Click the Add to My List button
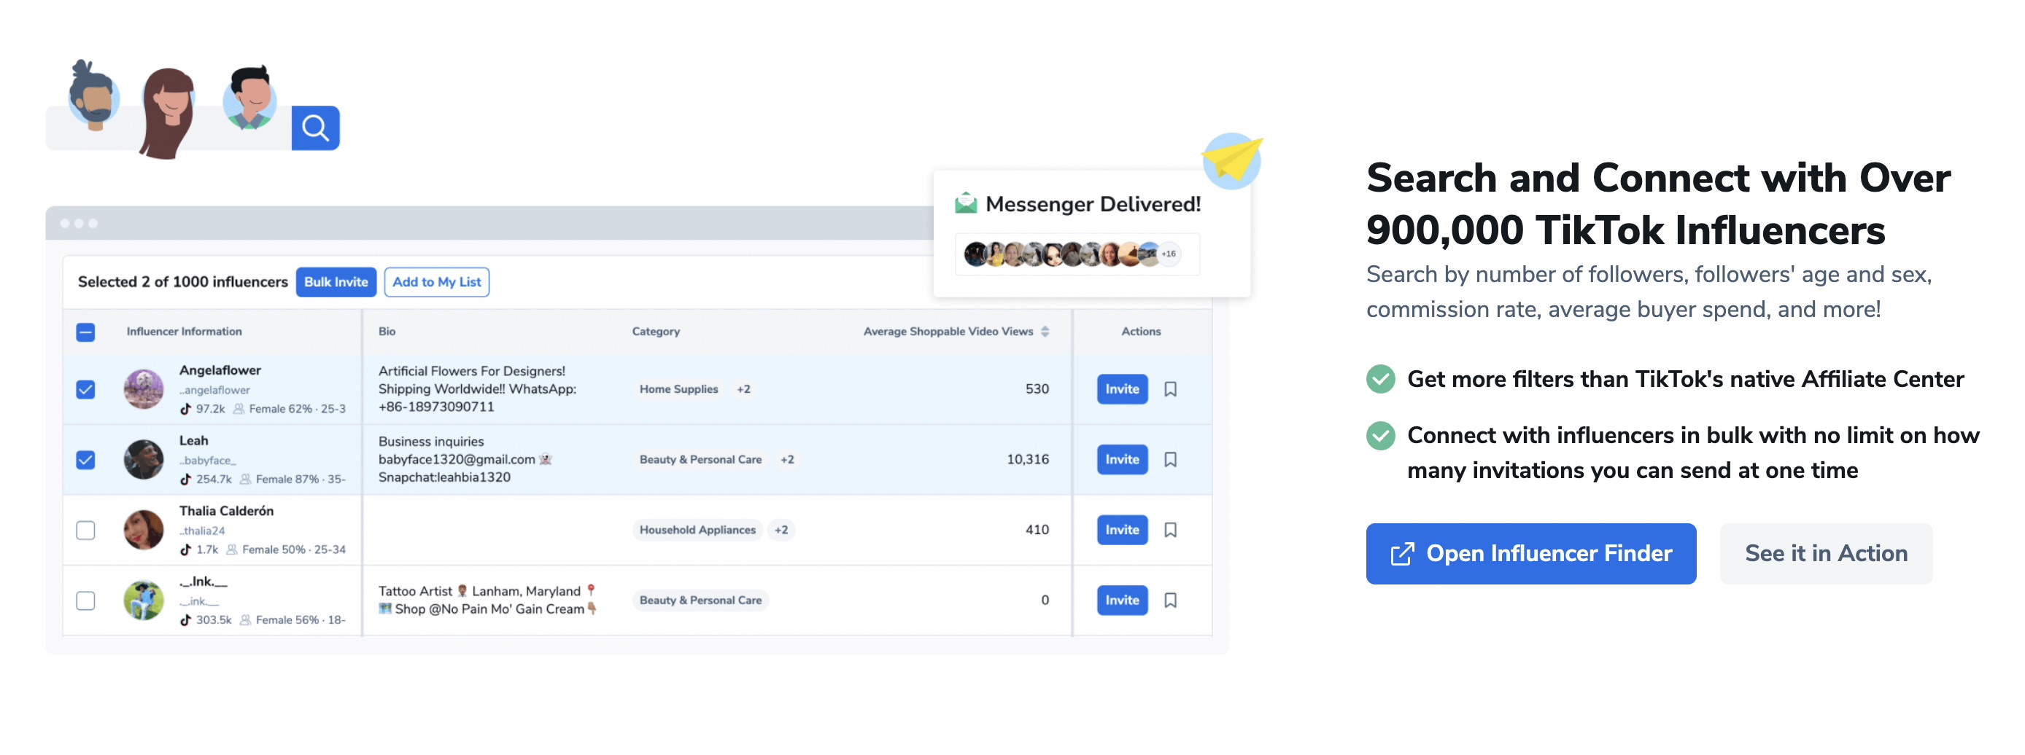 click(436, 282)
